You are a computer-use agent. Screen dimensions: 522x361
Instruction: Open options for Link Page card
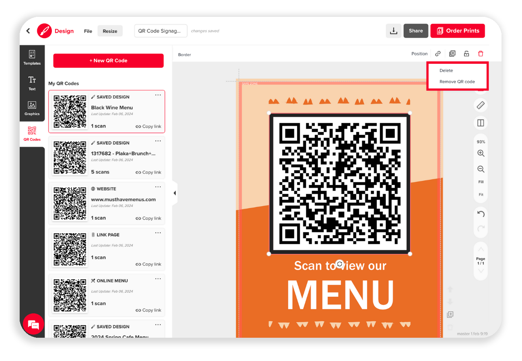coord(158,233)
